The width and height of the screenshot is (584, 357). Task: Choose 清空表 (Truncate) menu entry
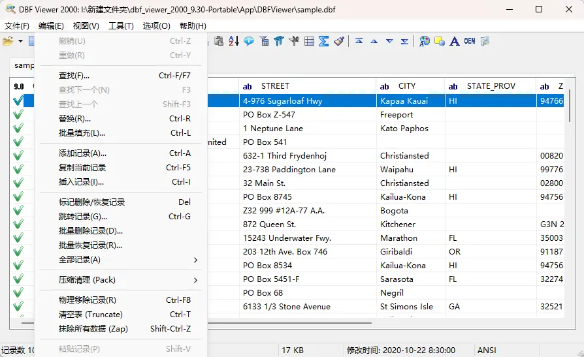point(121,314)
